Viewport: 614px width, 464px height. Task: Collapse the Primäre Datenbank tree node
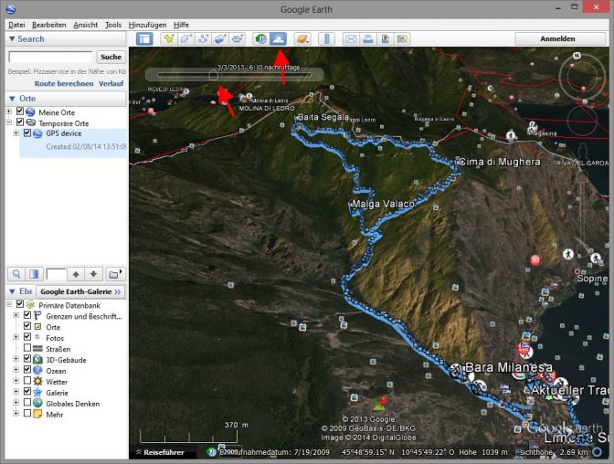tap(9, 305)
